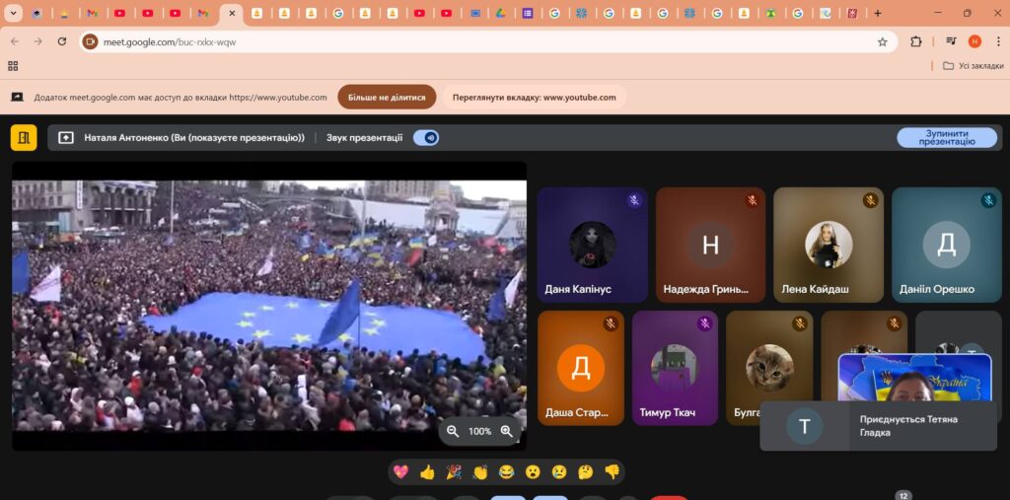Zoom out the shared presentation view
The height and width of the screenshot is (500, 1010).
[453, 431]
